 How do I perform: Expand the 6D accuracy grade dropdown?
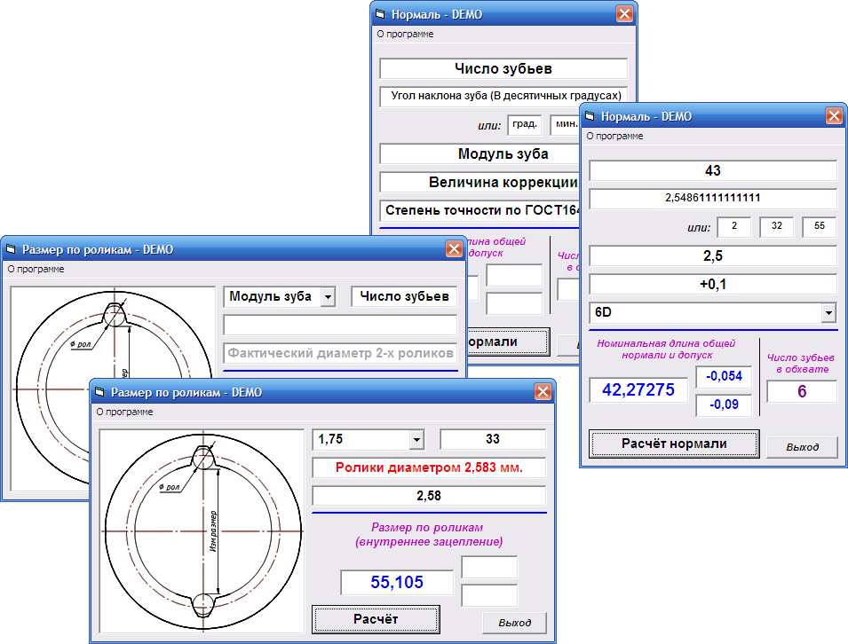coord(828,313)
